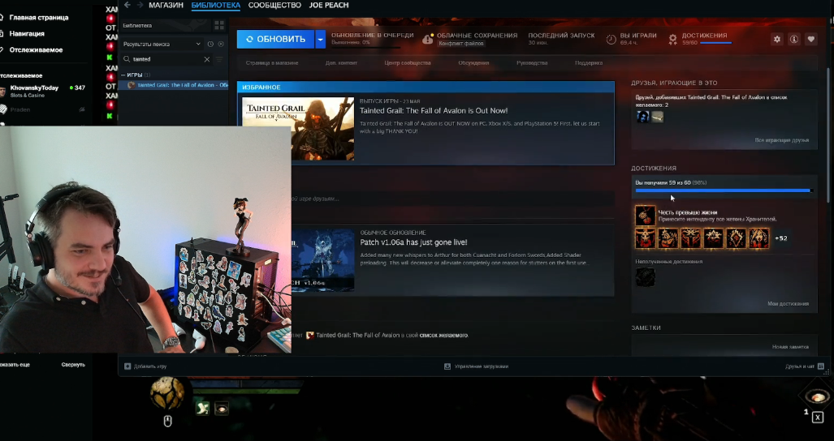Screen dimensions: 834x441
Task: Click the eye icon in game HUD
Action: click(818, 396)
